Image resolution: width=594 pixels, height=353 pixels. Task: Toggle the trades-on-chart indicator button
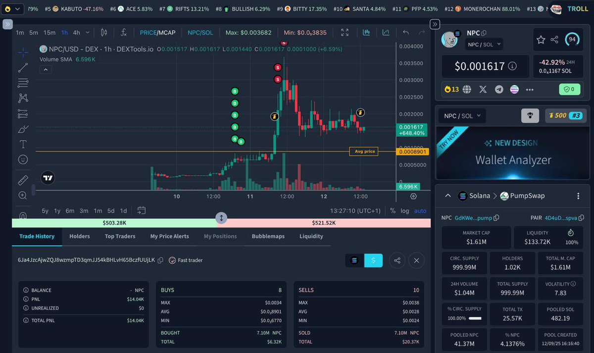366,33
